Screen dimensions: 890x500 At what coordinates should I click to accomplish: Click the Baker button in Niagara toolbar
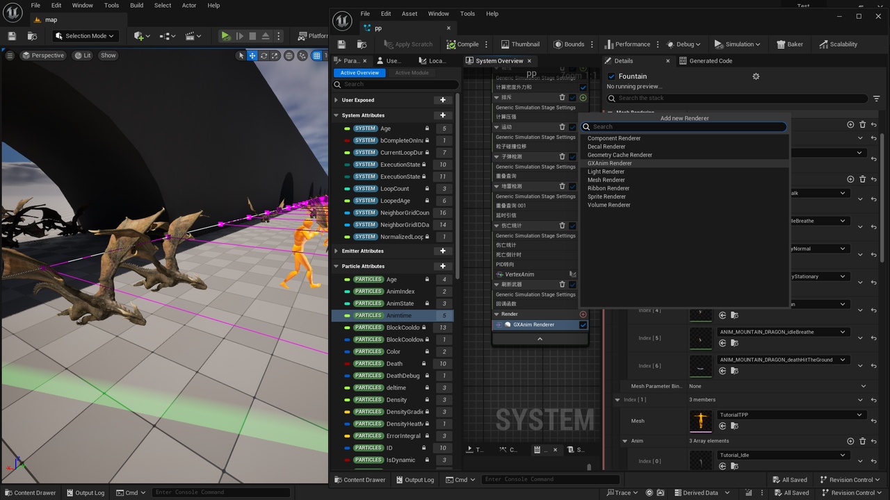[x=790, y=44]
